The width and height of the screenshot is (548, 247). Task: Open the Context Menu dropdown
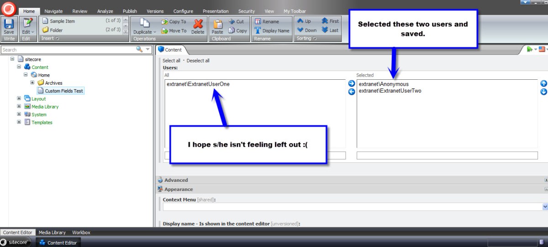pyautogui.click(x=545, y=207)
